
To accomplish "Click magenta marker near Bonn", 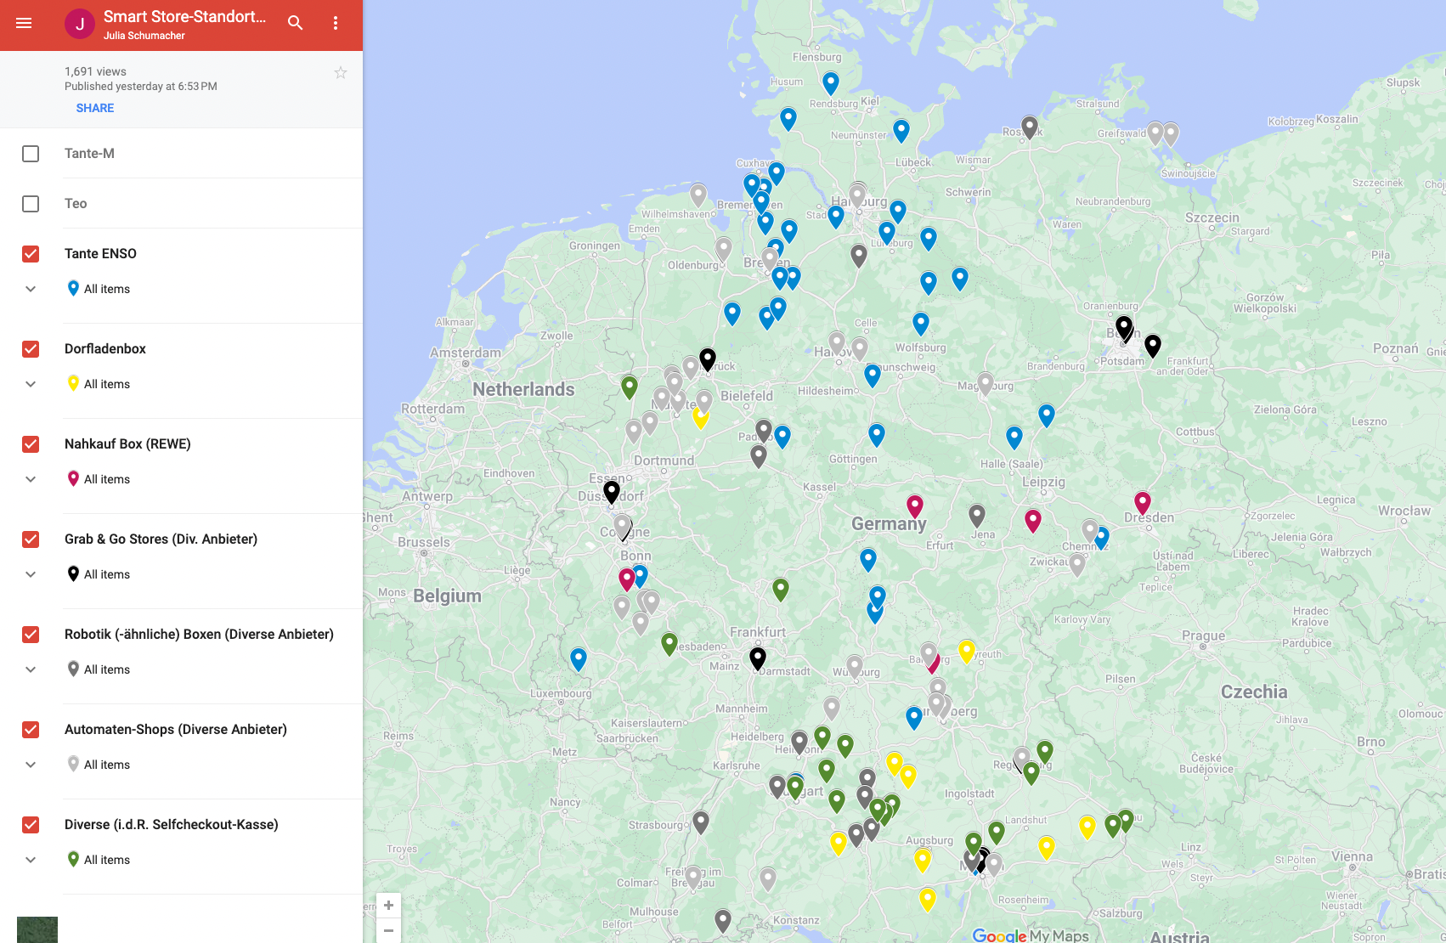I will click(x=627, y=579).
